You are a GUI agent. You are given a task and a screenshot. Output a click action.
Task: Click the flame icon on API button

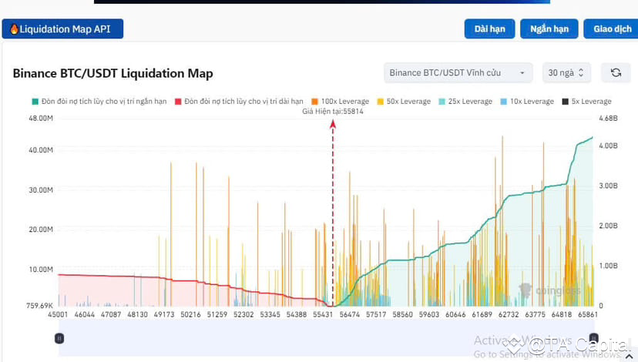[x=14, y=28]
